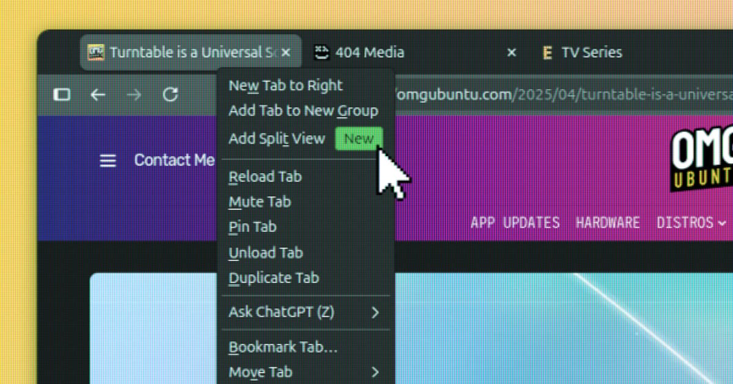Mute the current tab
The width and height of the screenshot is (733, 384).
tap(259, 202)
